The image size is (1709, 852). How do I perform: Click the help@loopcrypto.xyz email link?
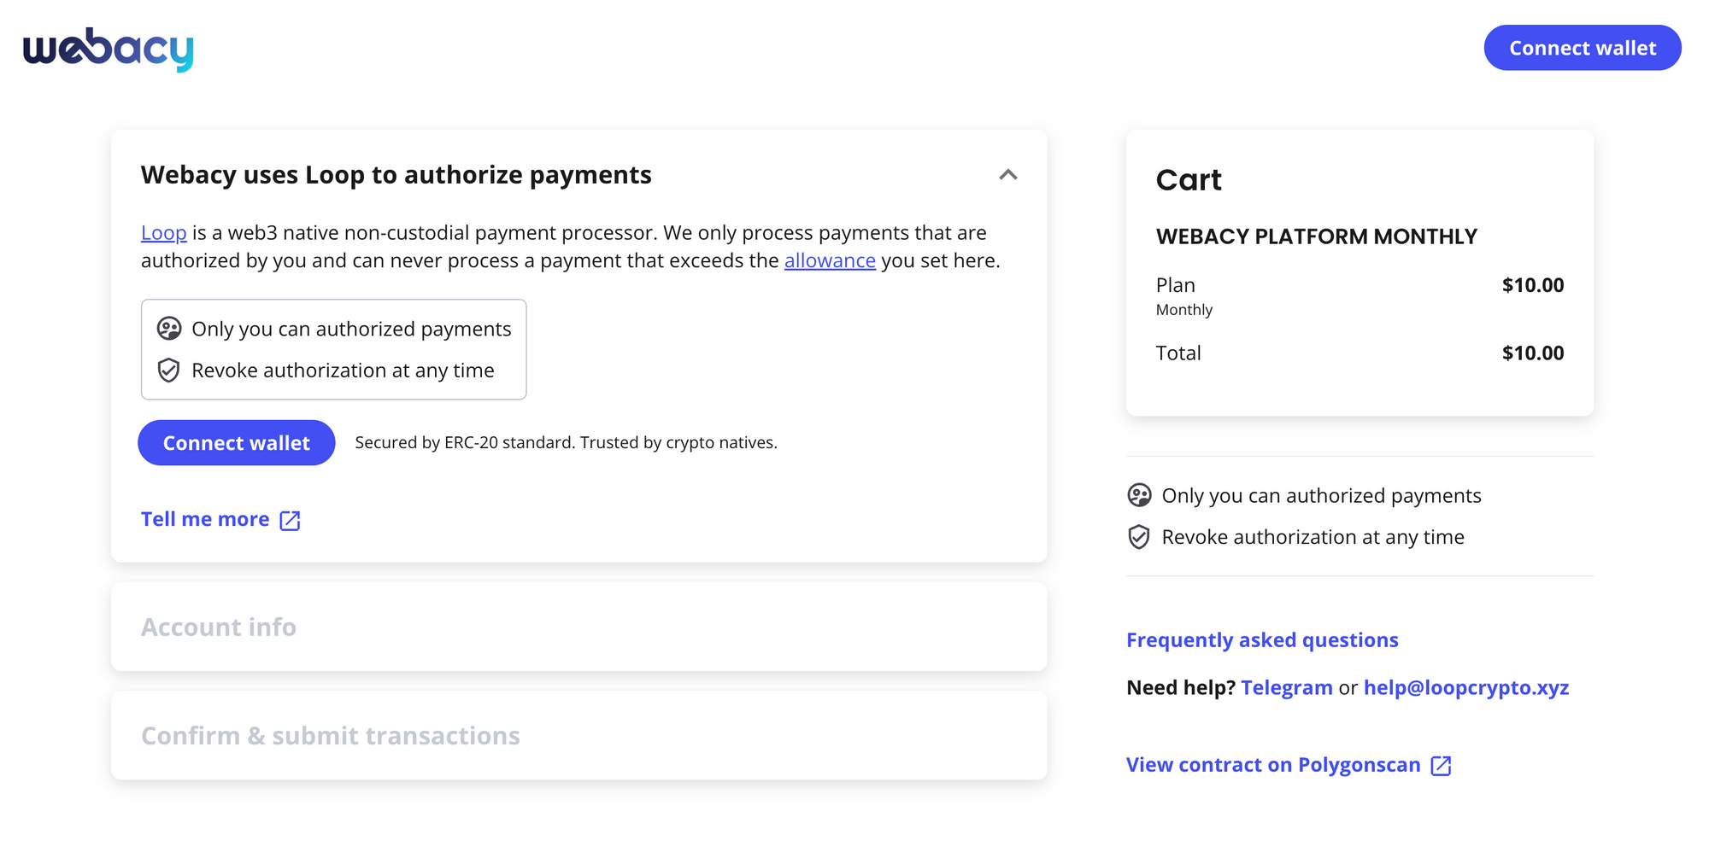pyautogui.click(x=1466, y=688)
